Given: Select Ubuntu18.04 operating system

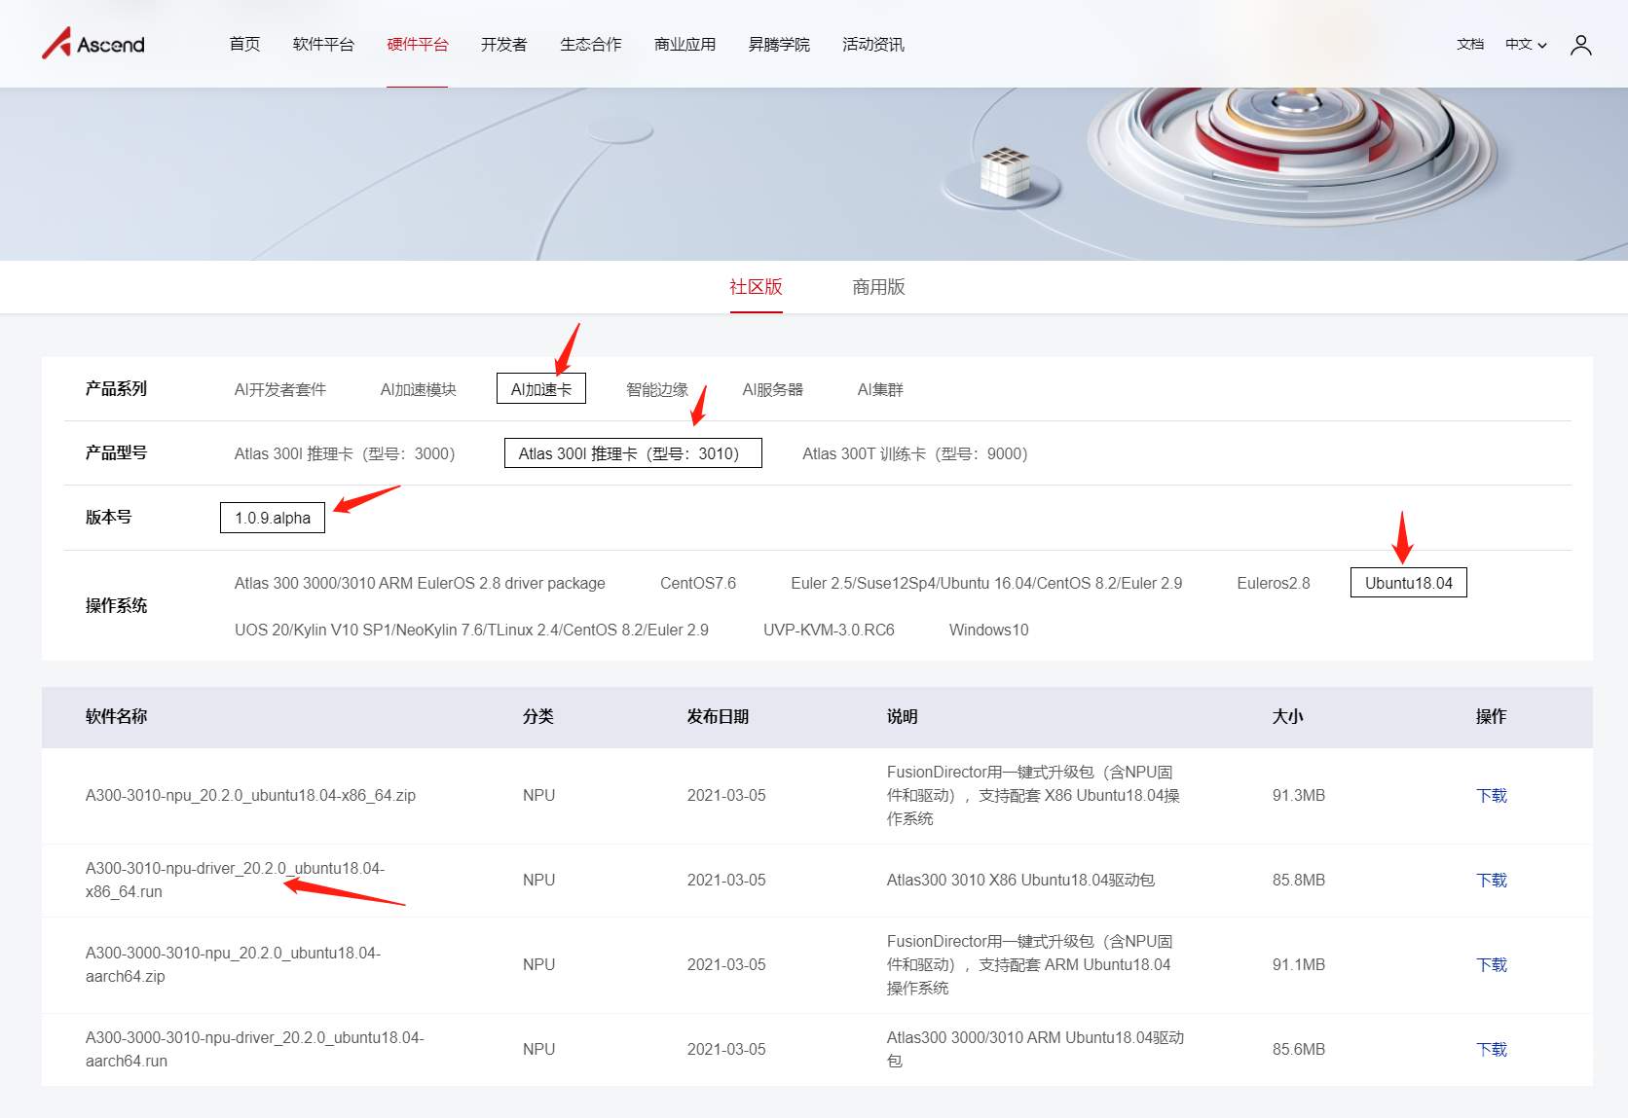Looking at the screenshot, I should [x=1409, y=583].
